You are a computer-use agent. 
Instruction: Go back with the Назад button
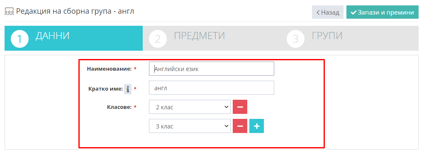(327, 12)
